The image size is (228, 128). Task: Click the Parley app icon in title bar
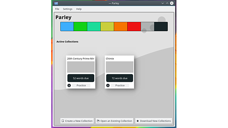coord(56,3)
